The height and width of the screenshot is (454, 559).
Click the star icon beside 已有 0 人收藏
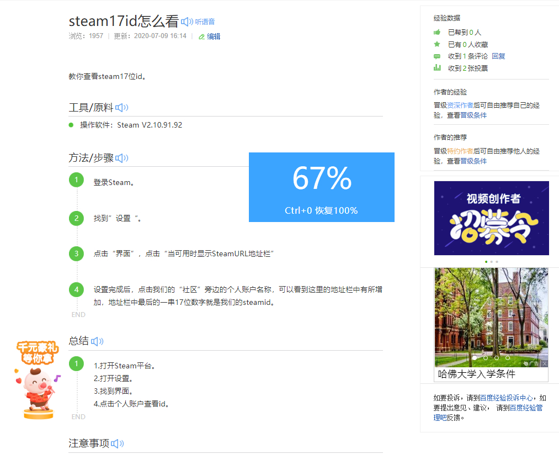pyautogui.click(x=437, y=44)
